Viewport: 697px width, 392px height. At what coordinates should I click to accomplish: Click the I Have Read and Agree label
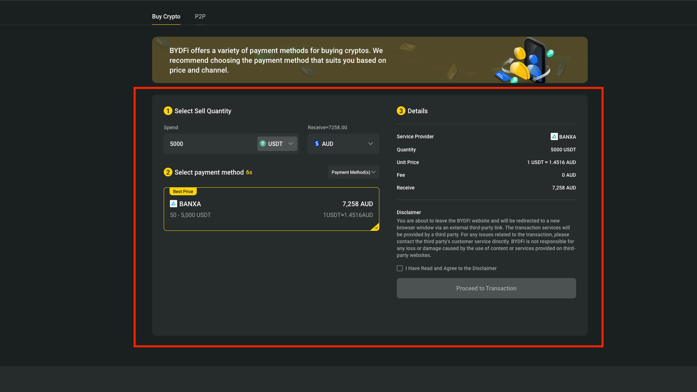451,268
